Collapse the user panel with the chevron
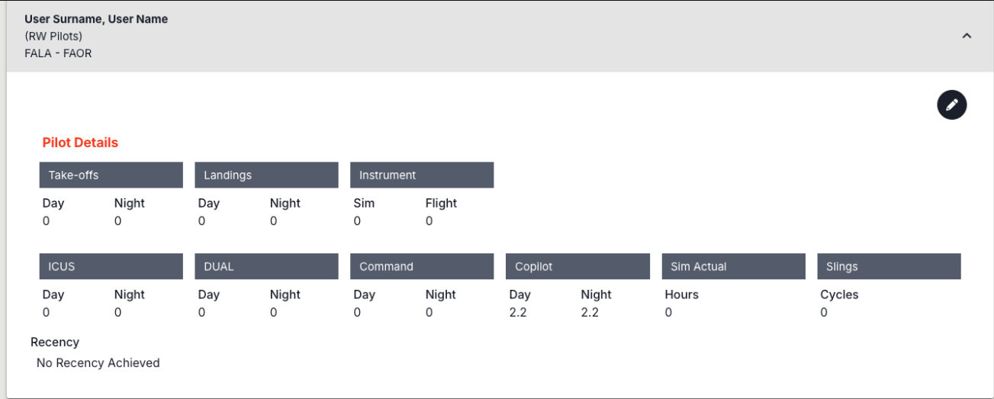 click(967, 36)
